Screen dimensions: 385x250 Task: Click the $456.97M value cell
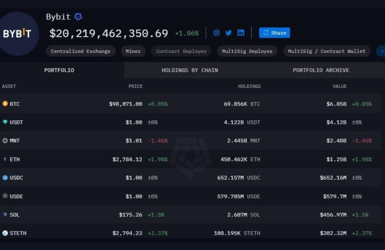(333, 215)
